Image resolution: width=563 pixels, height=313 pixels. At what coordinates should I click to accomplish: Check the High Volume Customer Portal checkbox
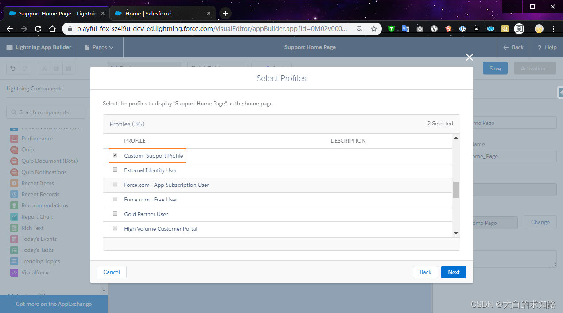click(115, 228)
